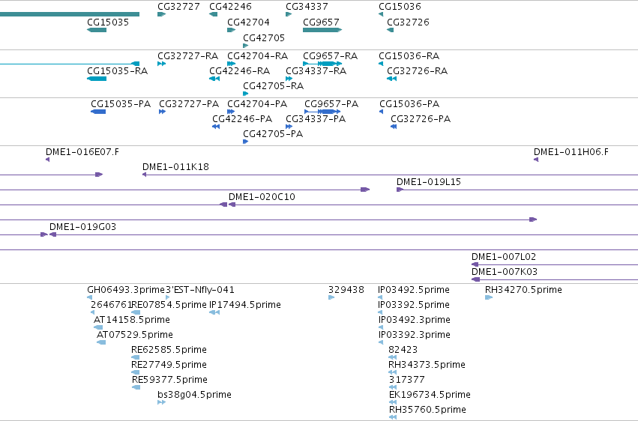Click the DME1-016E07.F arrow marker
The image size is (638, 421).
(47, 160)
